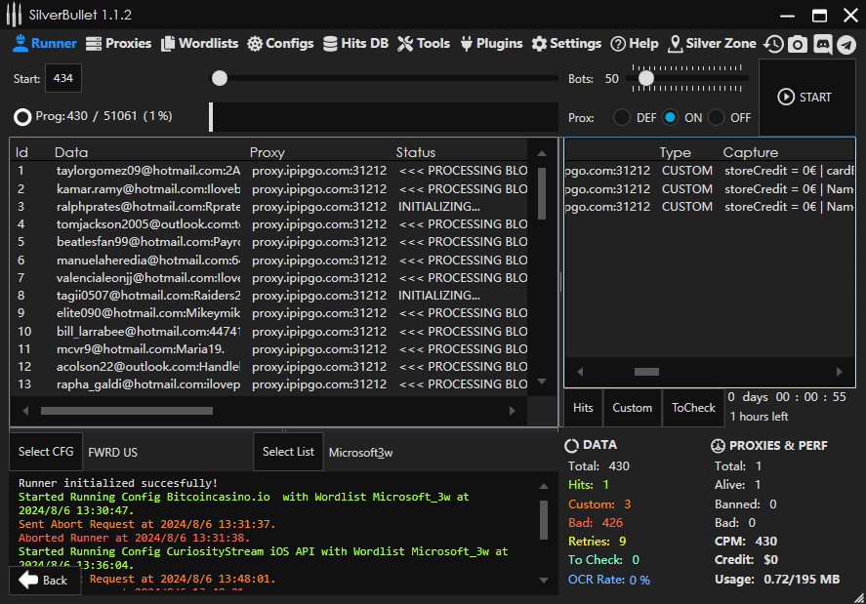Select the DEF proxy radio option
Screen dimensions: 866x604
pos(622,117)
